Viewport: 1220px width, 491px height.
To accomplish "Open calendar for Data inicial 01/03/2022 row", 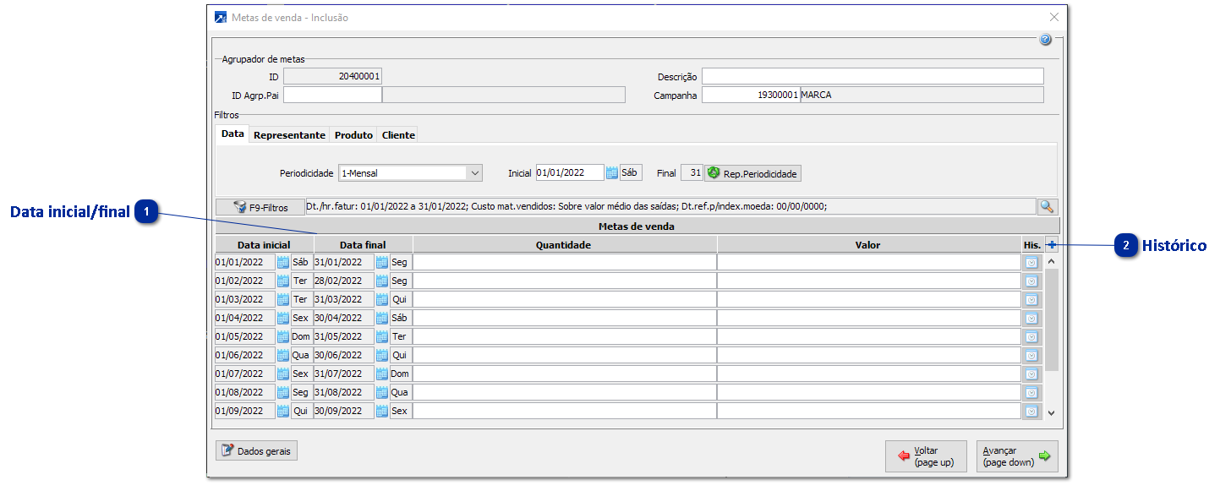I will pos(283,300).
